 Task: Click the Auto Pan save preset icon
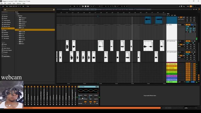[98, 87]
